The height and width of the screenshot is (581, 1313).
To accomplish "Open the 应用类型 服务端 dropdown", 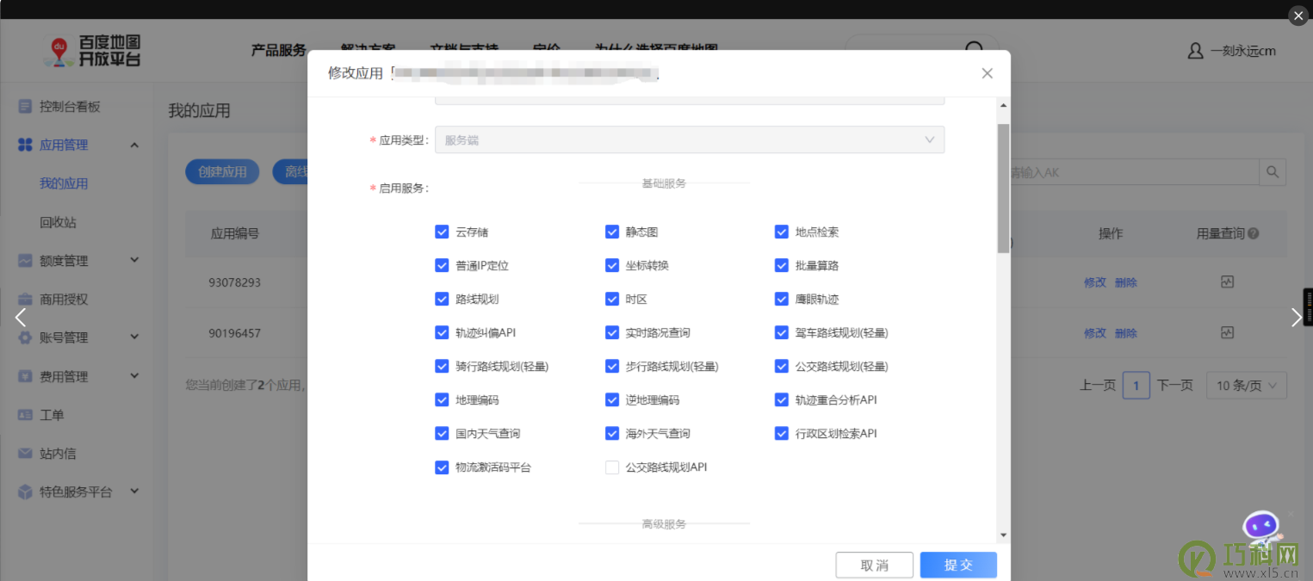I will tap(690, 139).
